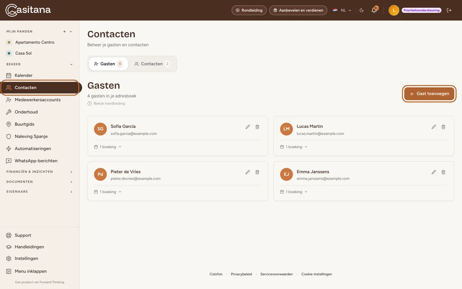Click Forward Thinking product credit
Viewport: 462px width, 289px height.
tap(40, 282)
